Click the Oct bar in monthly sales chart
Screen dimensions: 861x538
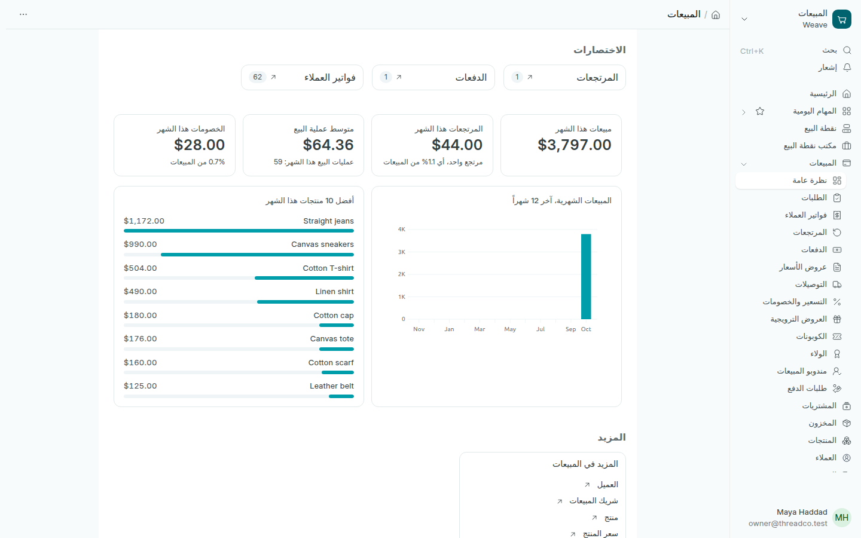tap(586, 277)
